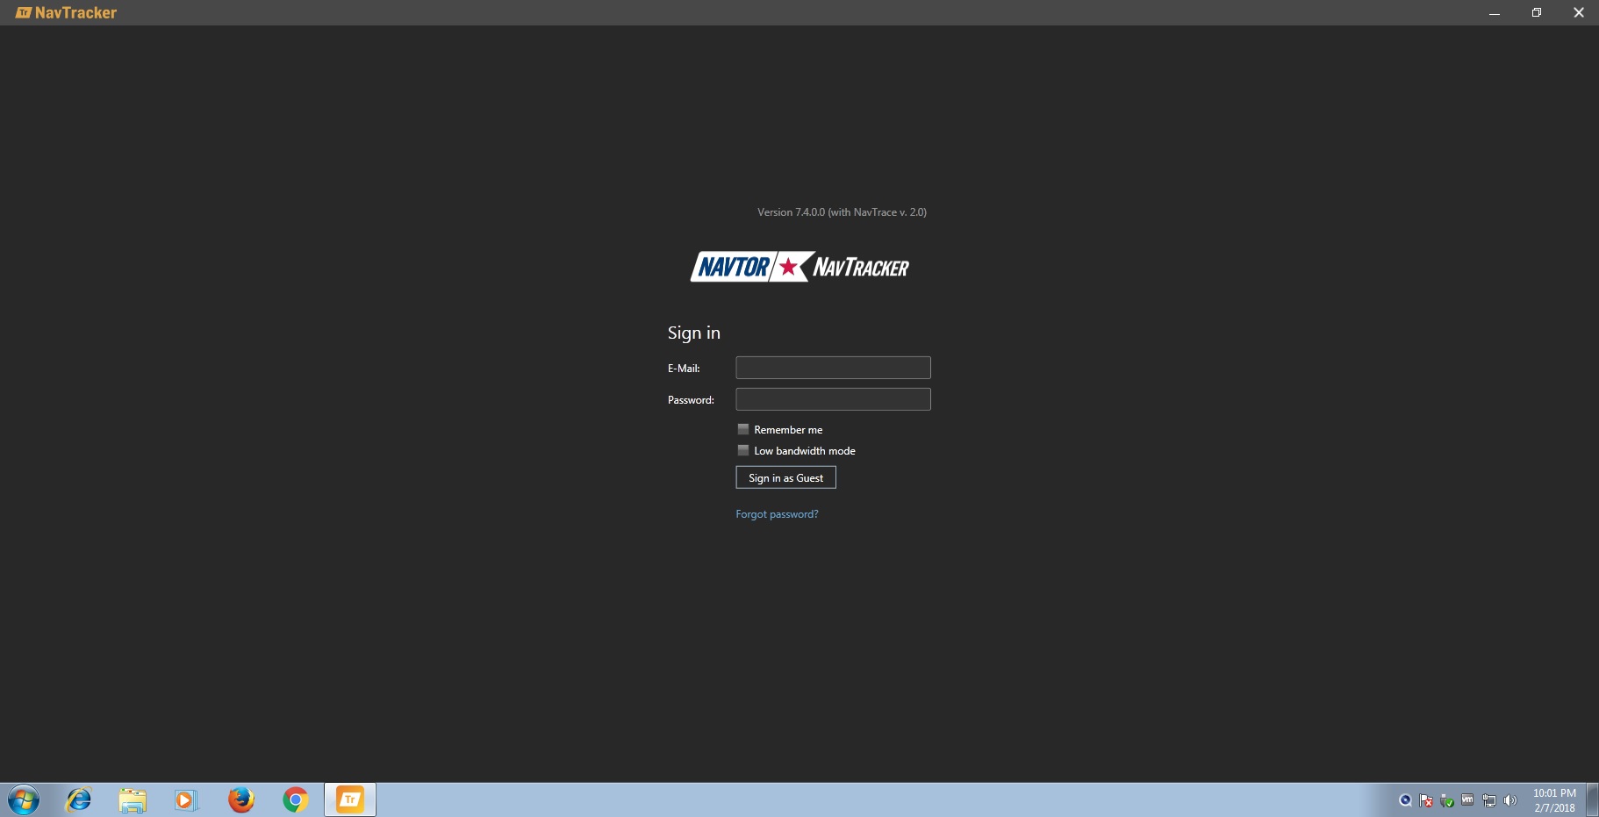This screenshot has width=1599, height=817.
Task: Open the Forgot password? link
Action: [777, 514]
